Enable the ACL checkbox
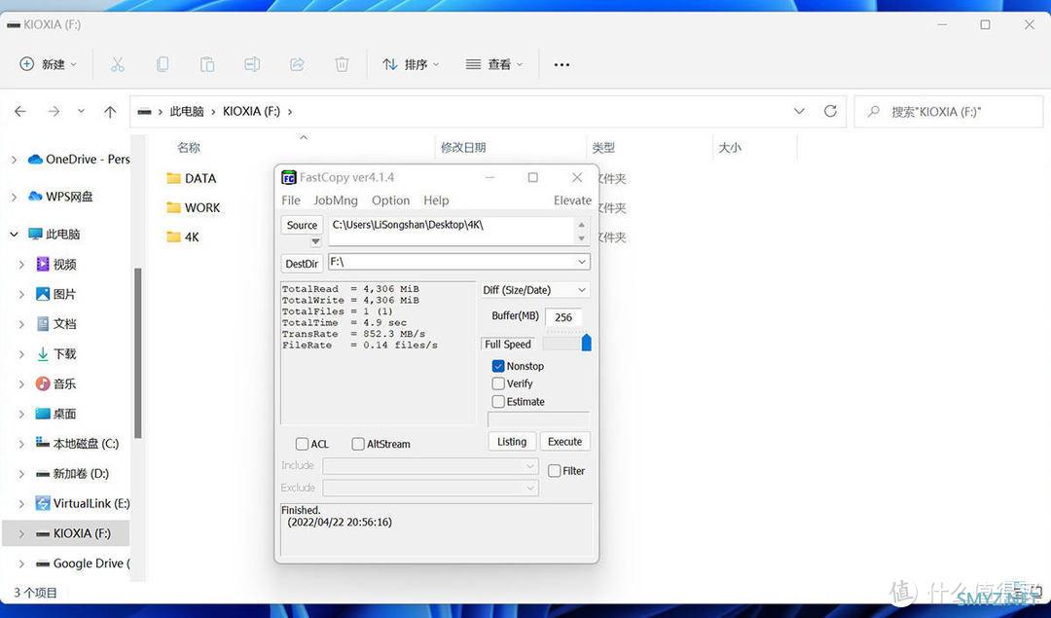The height and width of the screenshot is (618, 1051). pos(302,444)
